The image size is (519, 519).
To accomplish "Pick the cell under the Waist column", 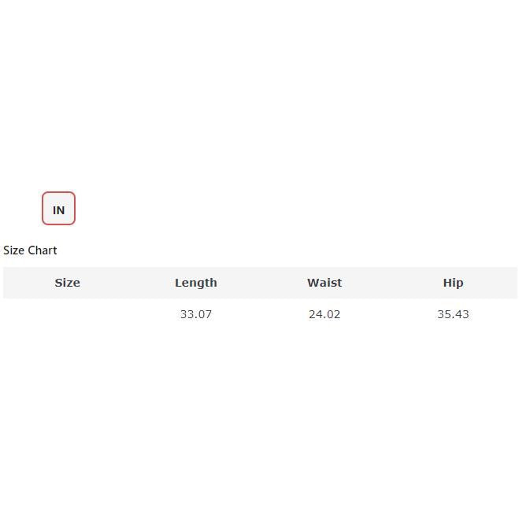I will (x=324, y=314).
